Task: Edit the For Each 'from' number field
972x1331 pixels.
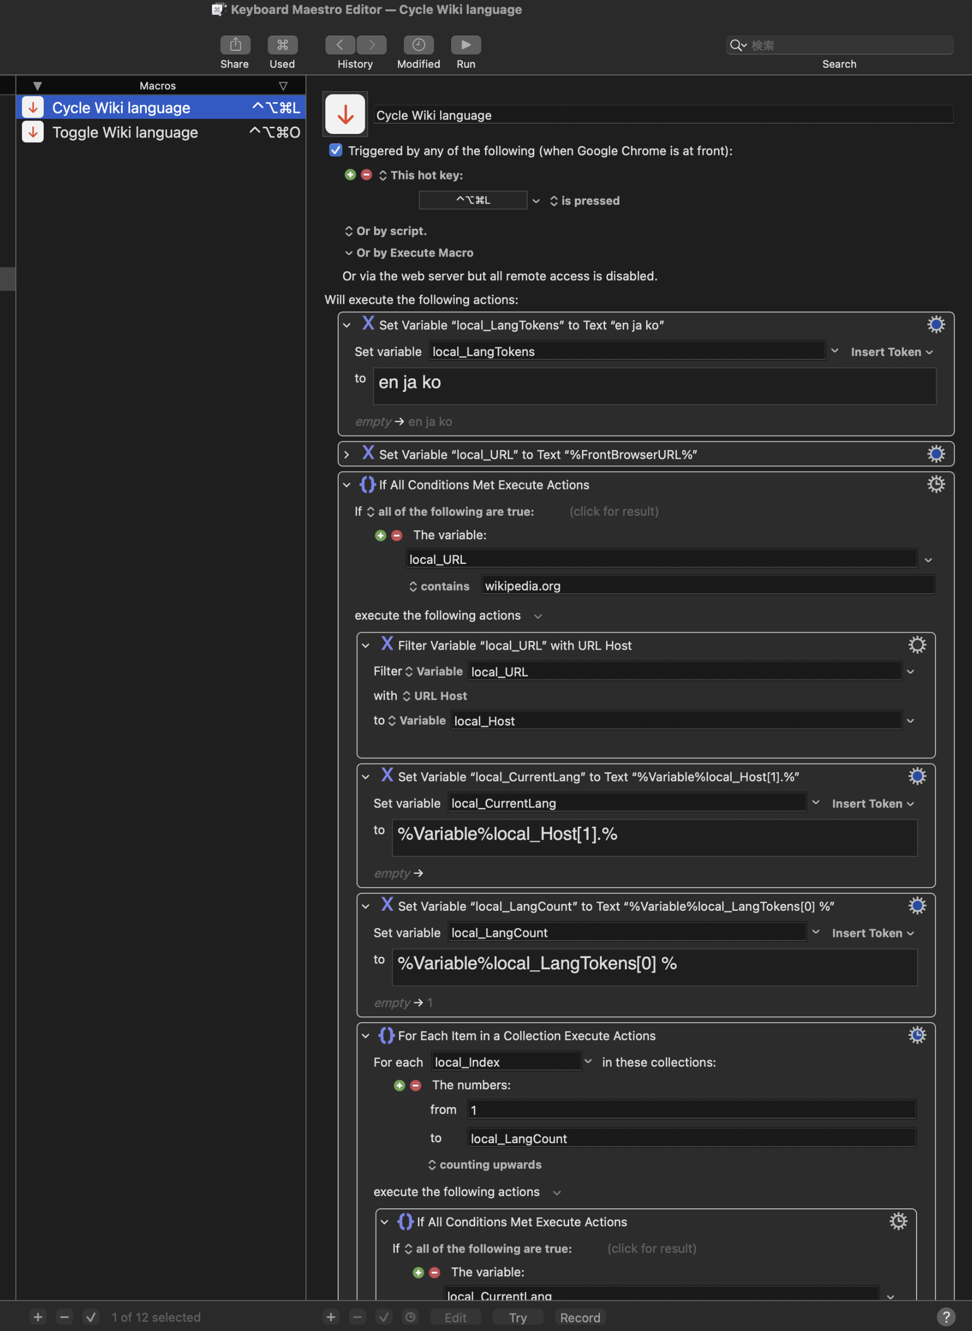Action: pyautogui.click(x=691, y=1109)
